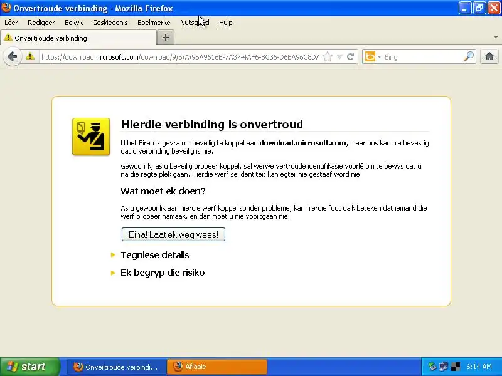Image resolution: width=502 pixels, height=376 pixels.
Task: Reload the page with the refresh icon
Action: [351, 57]
